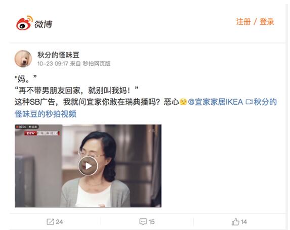Click the like count 14

click(x=244, y=222)
